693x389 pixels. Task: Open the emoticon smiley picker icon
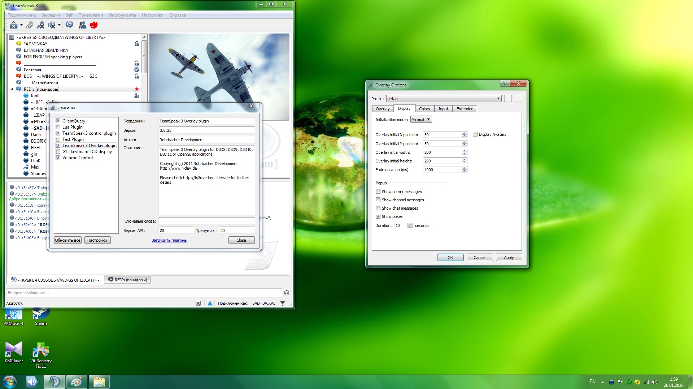point(287,293)
